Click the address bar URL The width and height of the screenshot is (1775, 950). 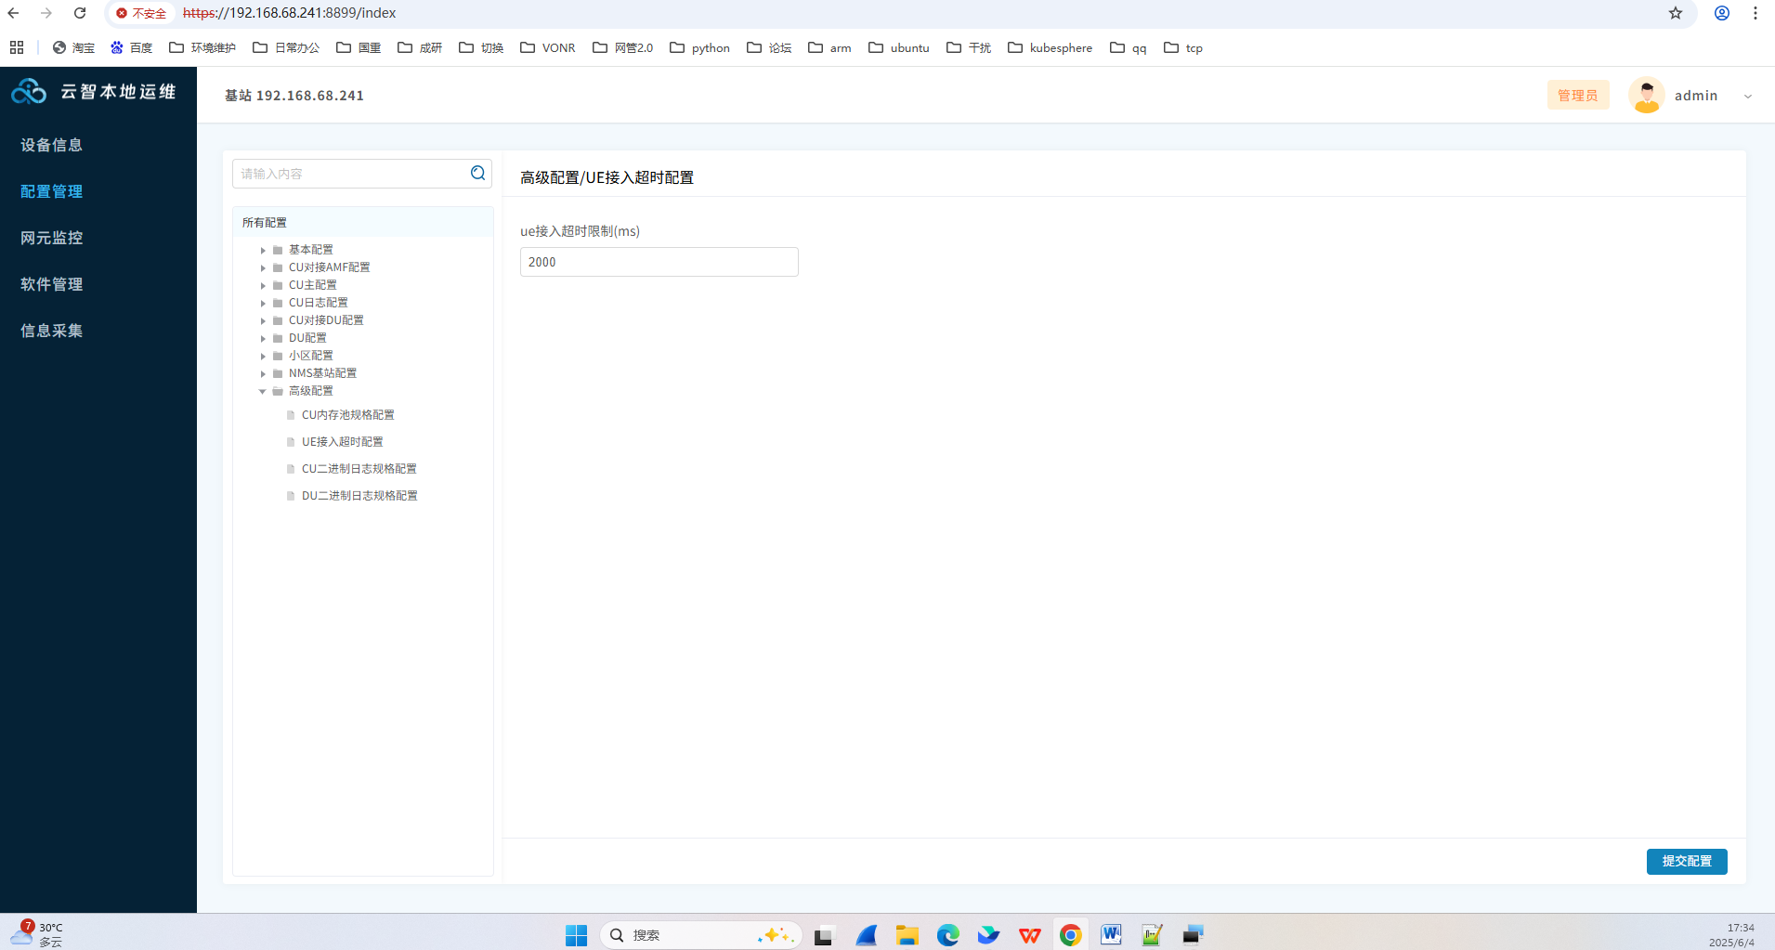point(290,13)
